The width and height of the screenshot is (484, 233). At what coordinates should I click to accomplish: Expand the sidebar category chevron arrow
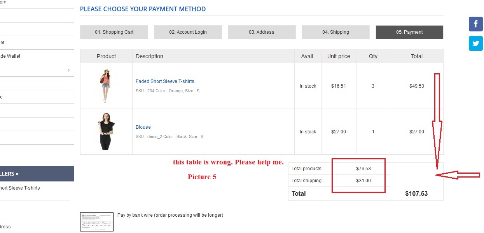click(x=68, y=70)
